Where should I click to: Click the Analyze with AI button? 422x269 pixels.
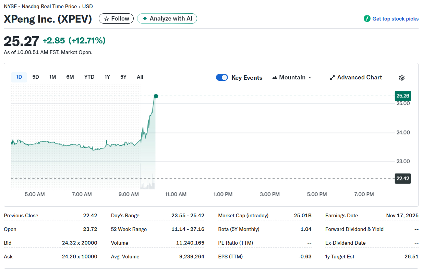167,18
